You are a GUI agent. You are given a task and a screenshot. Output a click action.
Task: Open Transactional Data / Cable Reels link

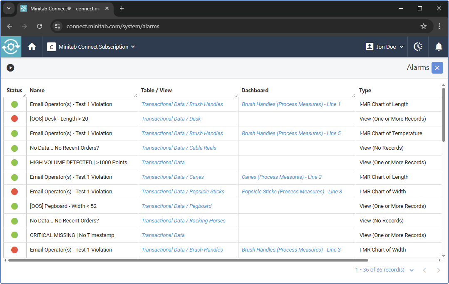[x=179, y=148]
